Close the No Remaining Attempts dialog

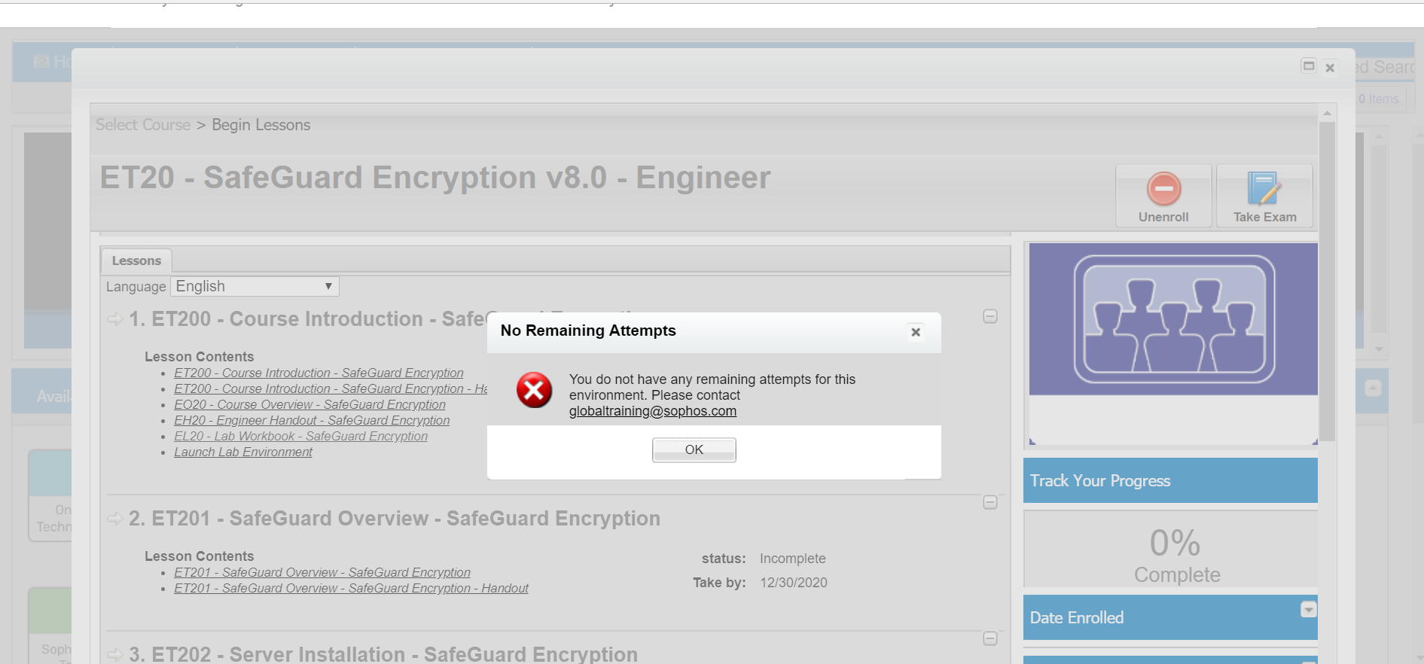(916, 332)
